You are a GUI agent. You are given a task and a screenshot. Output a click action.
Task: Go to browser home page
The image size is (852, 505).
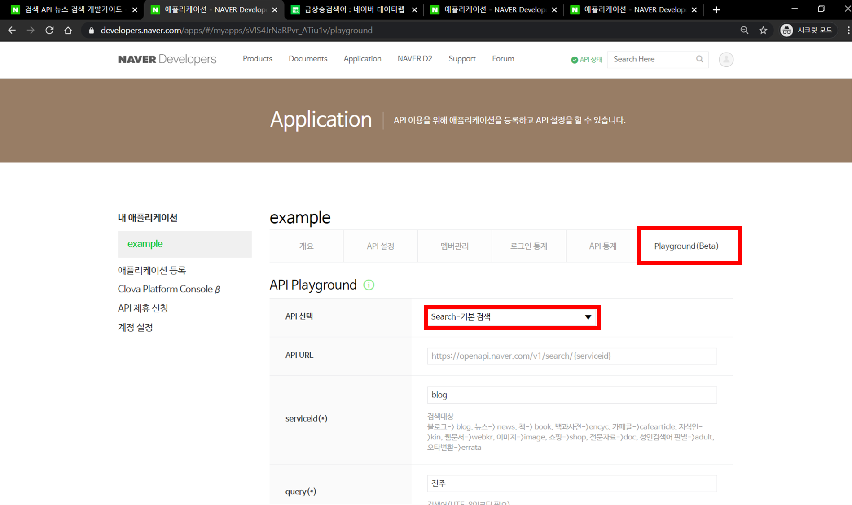(68, 30)
